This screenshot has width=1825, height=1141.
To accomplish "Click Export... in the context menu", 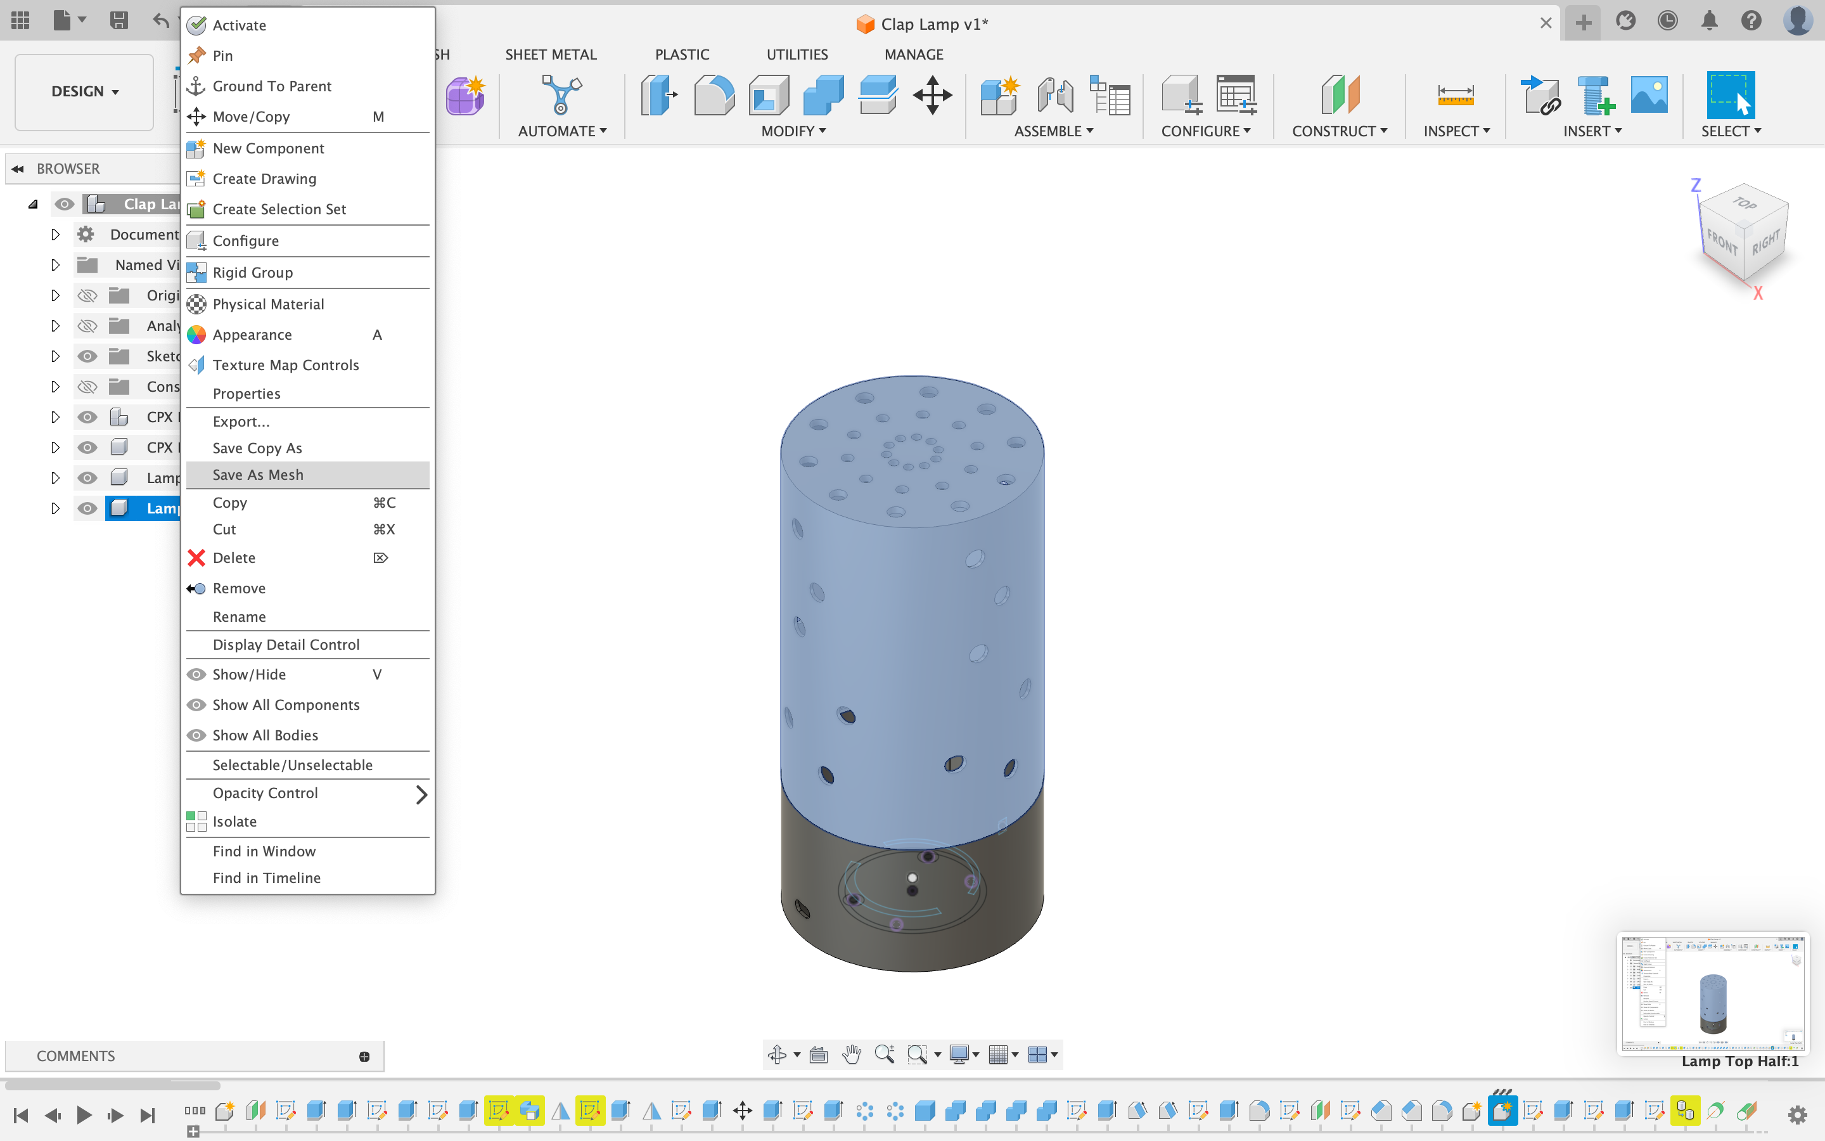I will (x=241, y=421).
